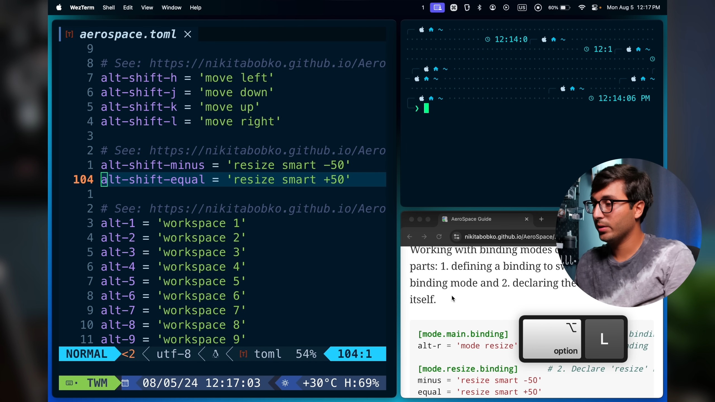Open the US input source menu

[x=522, y=8]
